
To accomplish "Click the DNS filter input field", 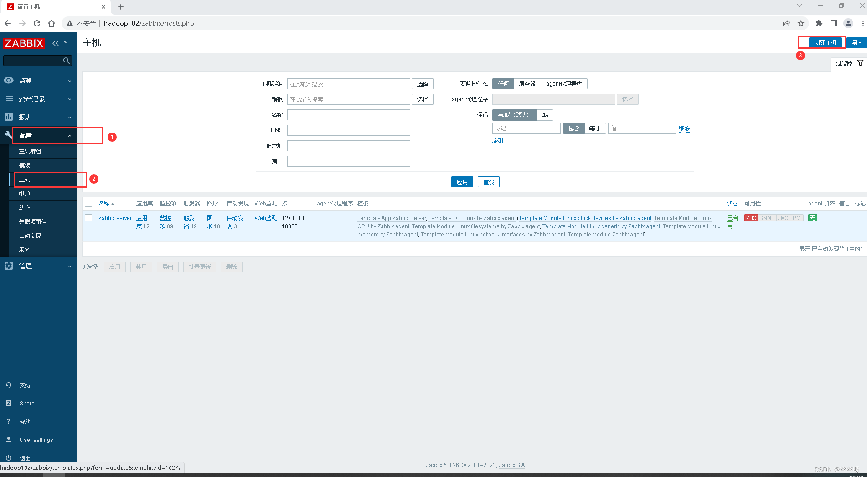I will point(349,130).
